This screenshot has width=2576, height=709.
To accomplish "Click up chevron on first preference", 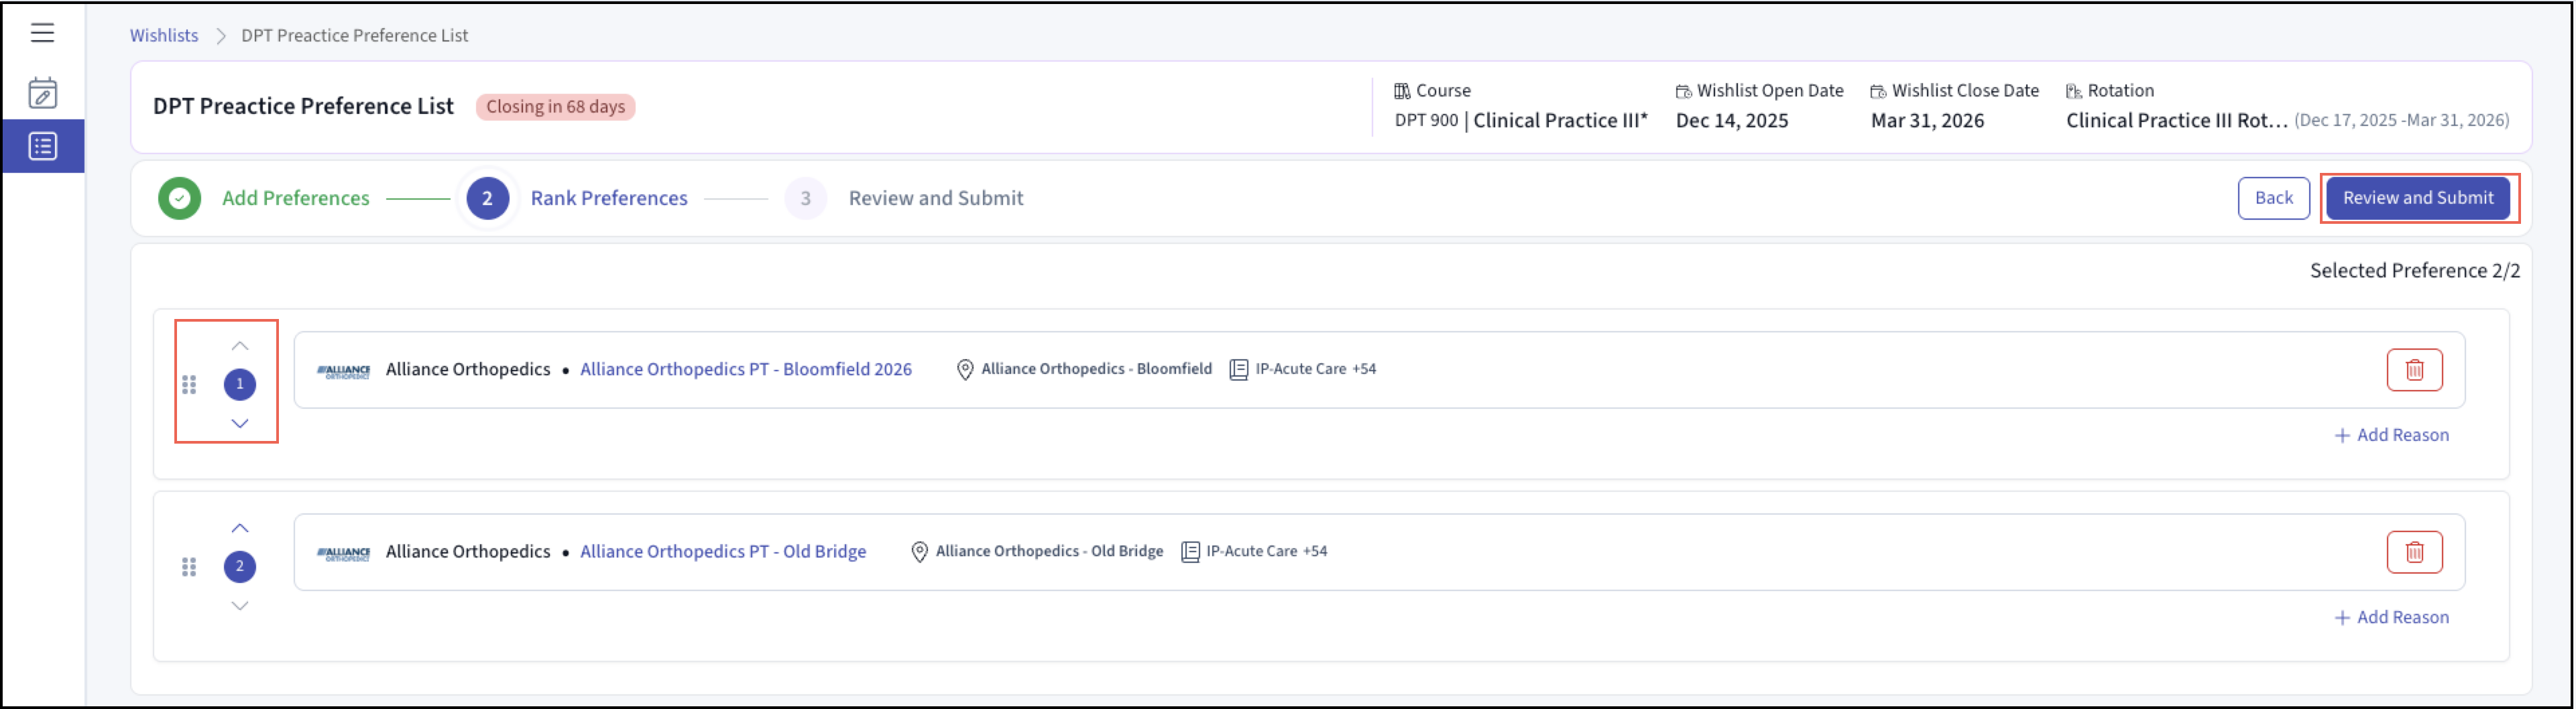I will (240, 346).
